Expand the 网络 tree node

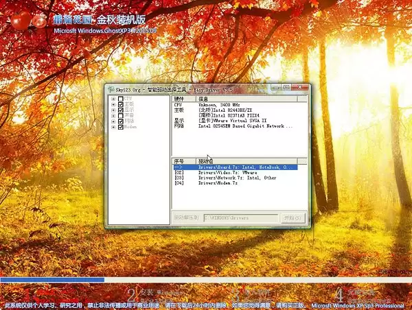point(113,121)
